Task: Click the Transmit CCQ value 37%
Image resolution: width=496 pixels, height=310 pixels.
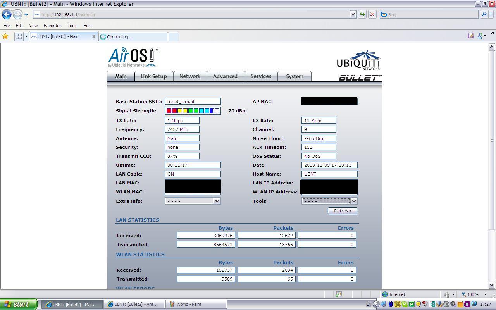Action: click(182, 156)
